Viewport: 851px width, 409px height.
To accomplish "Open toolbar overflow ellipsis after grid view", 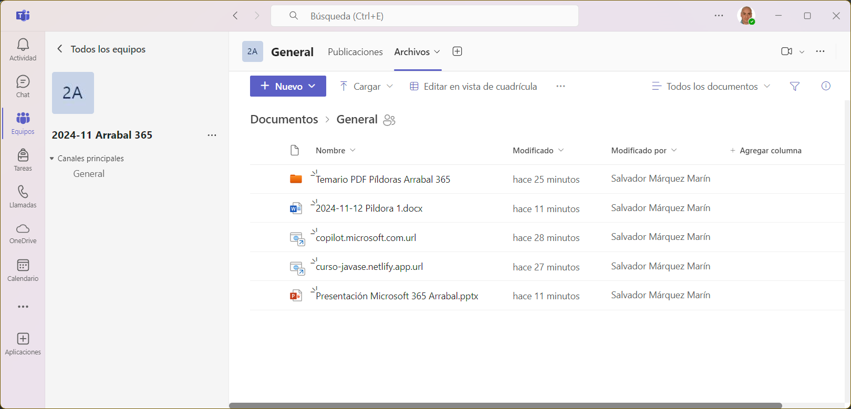I will coord(561,86).
